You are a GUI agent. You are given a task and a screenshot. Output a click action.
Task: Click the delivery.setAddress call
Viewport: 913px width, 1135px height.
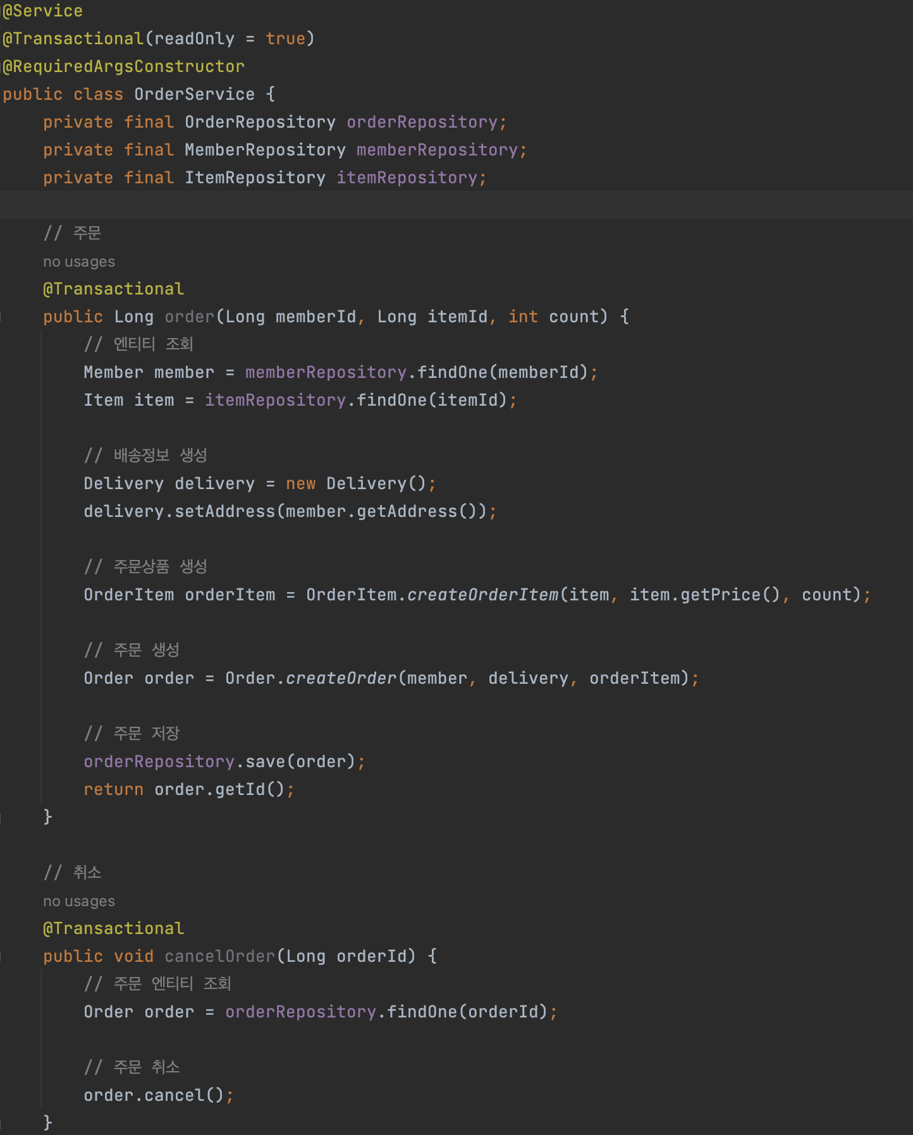coord(285,511)
